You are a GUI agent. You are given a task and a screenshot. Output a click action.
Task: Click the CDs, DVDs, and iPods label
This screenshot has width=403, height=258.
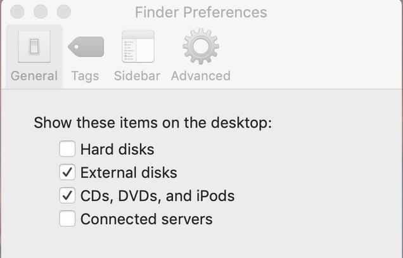click(x=157, y=196)
